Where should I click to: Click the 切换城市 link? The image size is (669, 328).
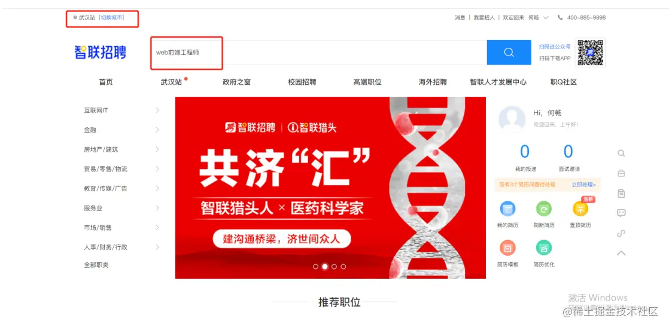[x=111, y=18]
